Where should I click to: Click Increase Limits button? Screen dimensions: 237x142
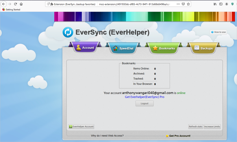click(212, 127)
